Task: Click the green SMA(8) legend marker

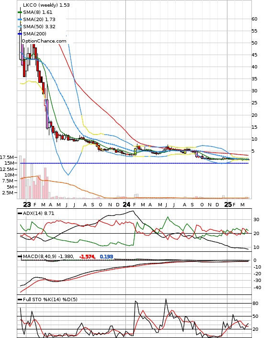Action: click(20, 12)
